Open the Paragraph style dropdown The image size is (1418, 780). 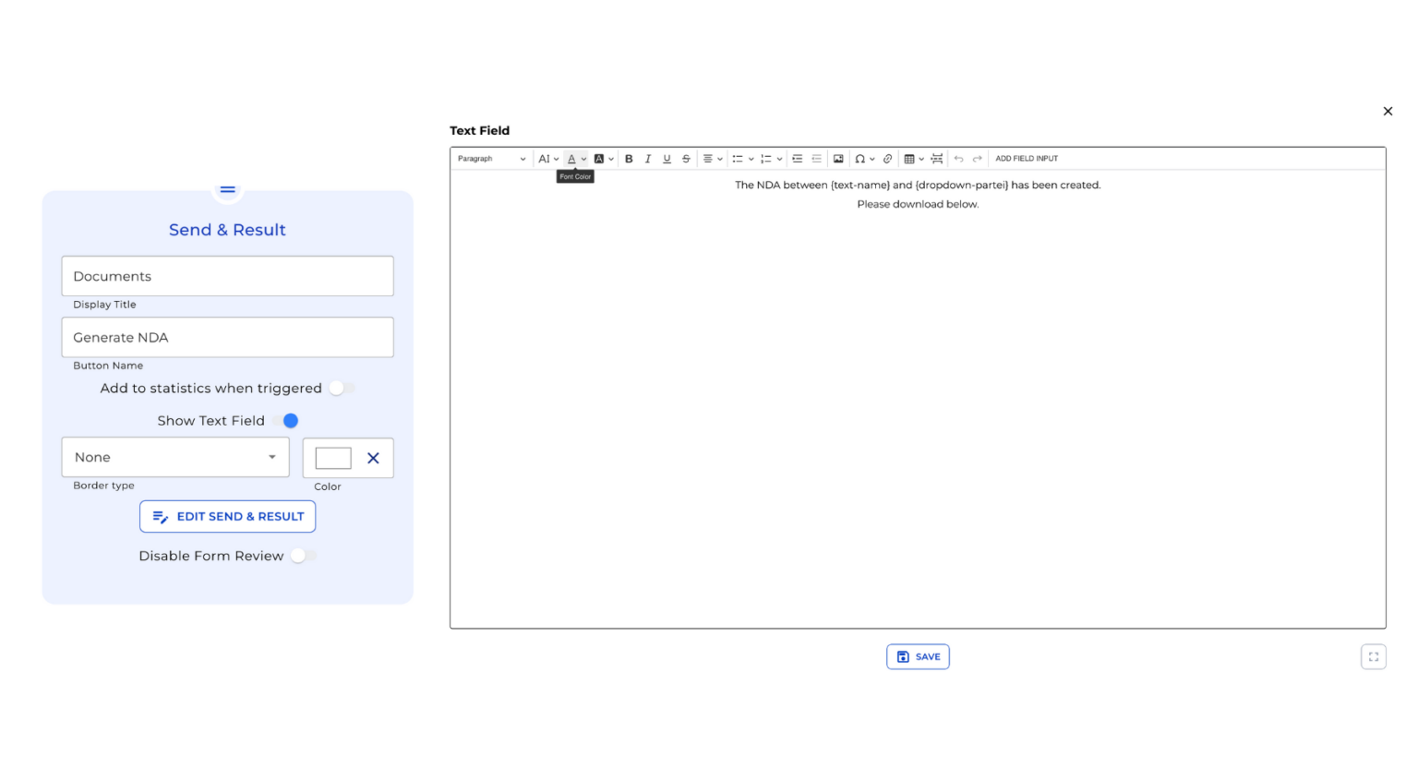[491, 159]
